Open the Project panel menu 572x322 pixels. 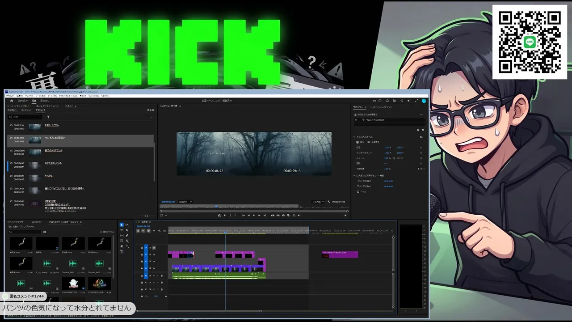[x=81, y=222]
